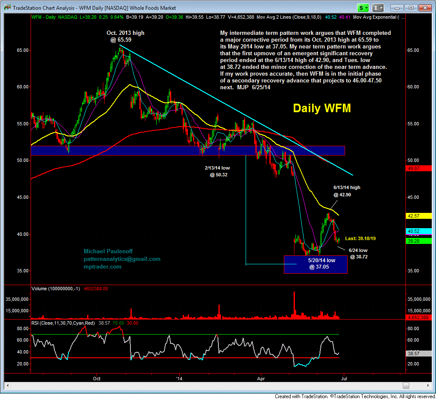Click the red '30.00' RSI oversold value

tap(132, 323)
